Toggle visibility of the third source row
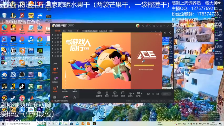Viewport: 224px width, 126px height. pos(52,42)
